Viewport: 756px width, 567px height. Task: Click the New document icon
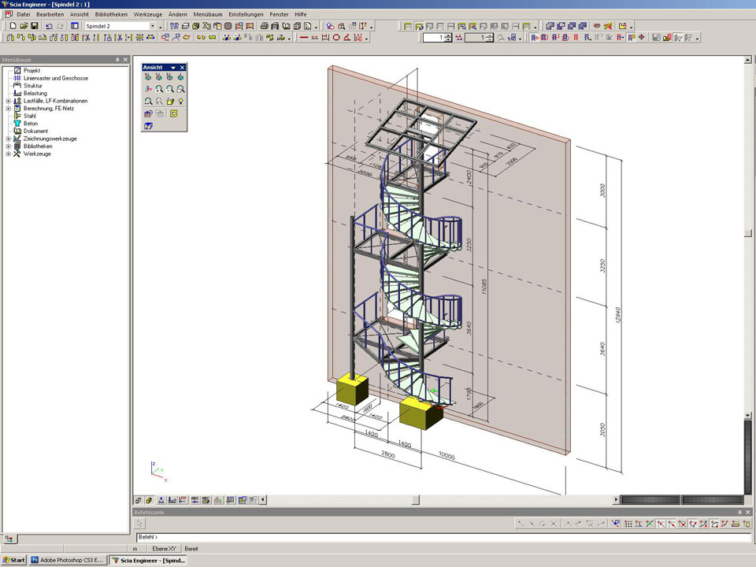13,26
